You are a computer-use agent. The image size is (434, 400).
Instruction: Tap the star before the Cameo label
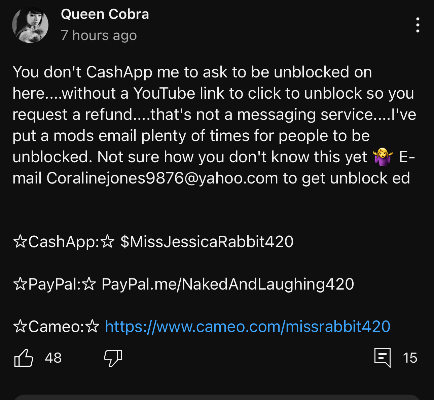[x=20, y=327]
